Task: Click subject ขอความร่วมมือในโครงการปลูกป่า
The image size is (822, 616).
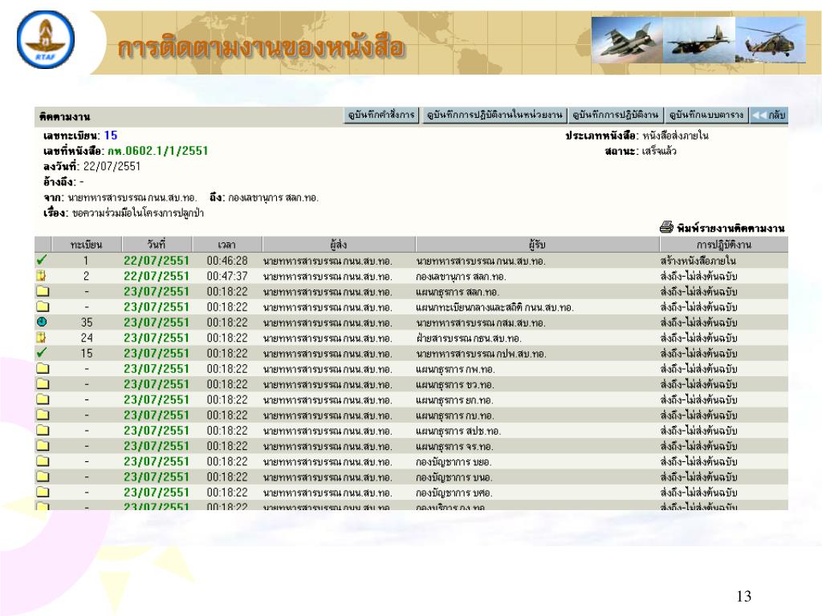Action: [138, 213]
